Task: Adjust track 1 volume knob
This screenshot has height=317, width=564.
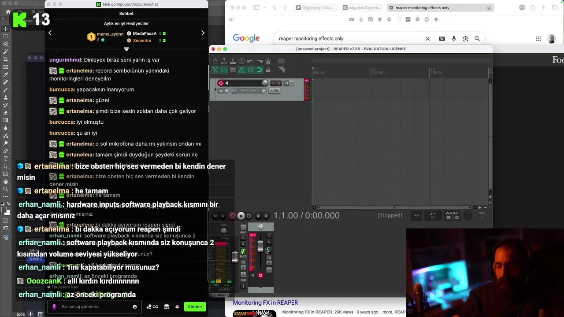Action: pos(265,83)
